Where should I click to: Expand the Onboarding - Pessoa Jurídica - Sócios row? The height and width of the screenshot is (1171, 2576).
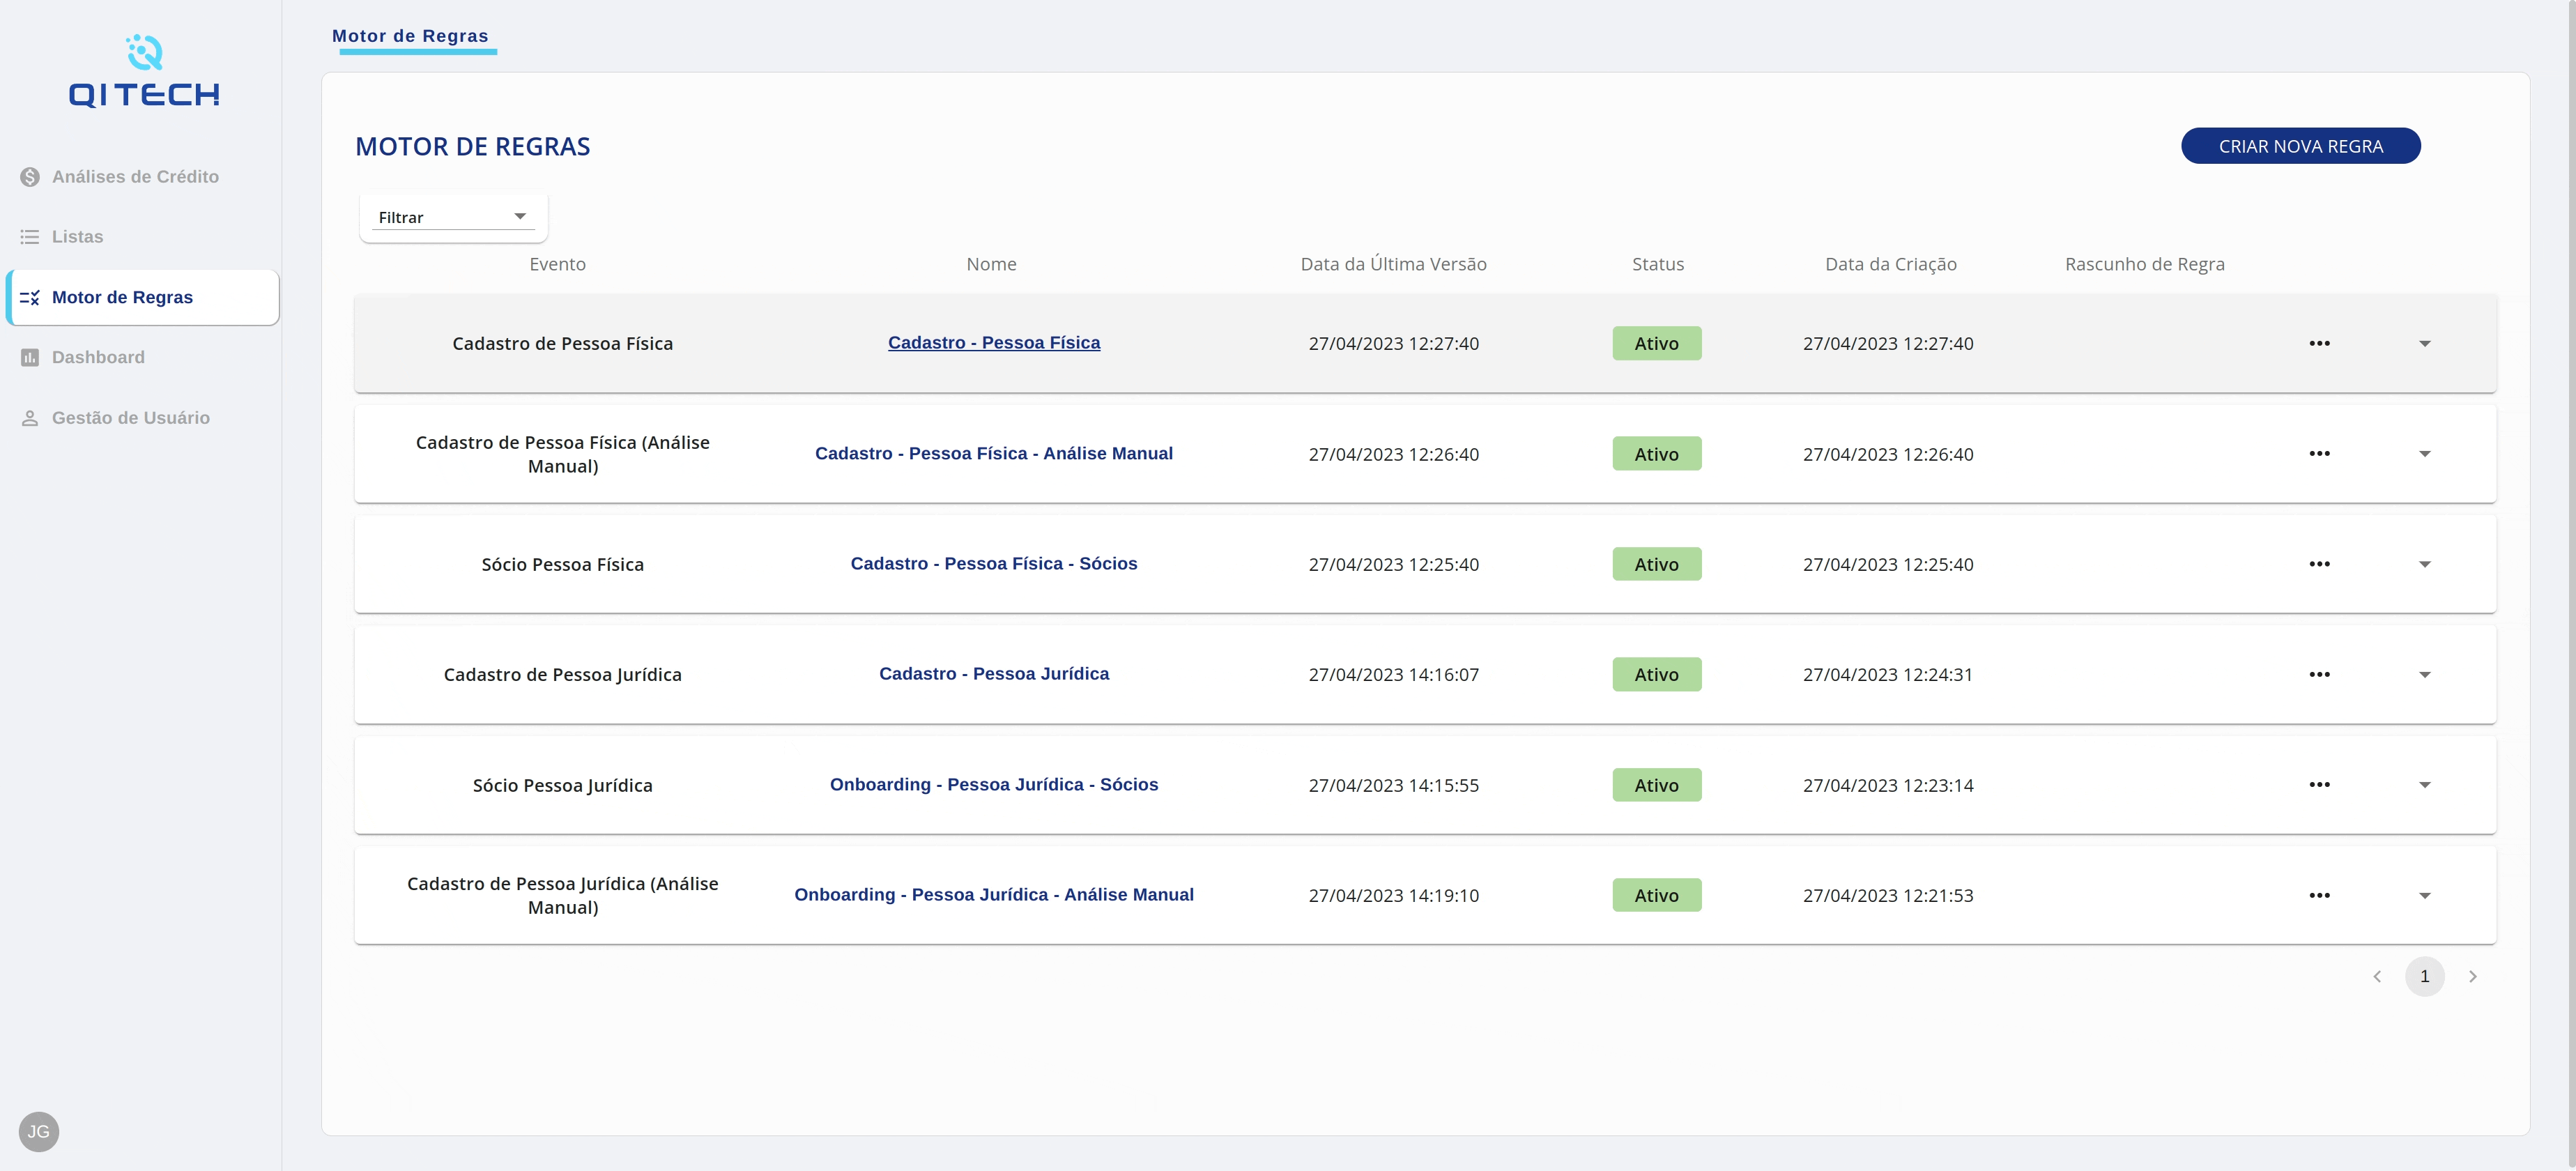(2425, 785)
